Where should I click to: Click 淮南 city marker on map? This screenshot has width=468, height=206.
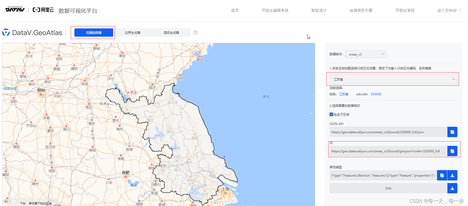tap(121, 155)
